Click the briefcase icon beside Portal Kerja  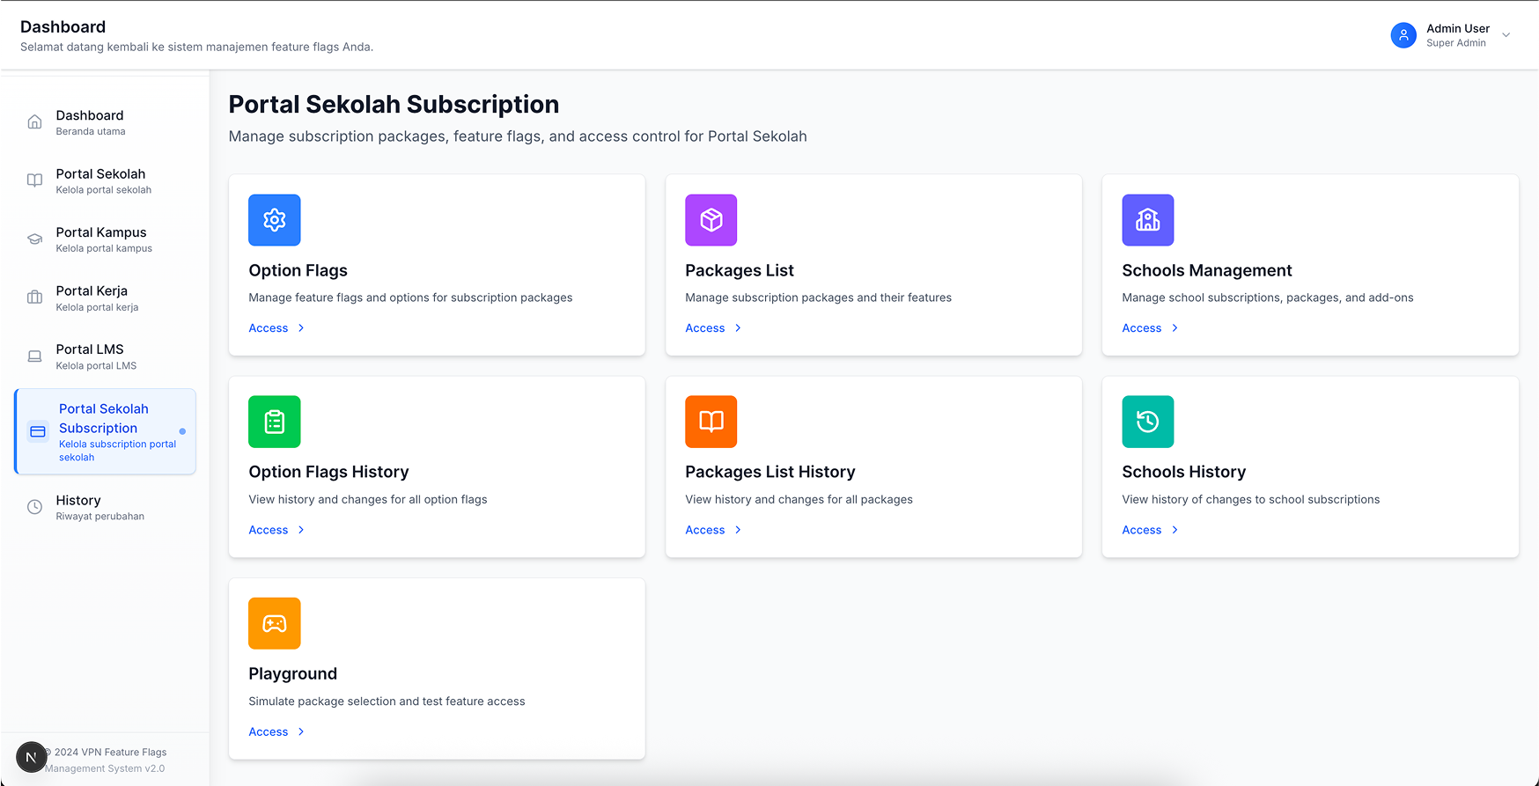tap(34, 298)
